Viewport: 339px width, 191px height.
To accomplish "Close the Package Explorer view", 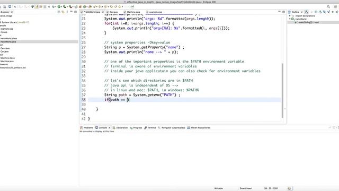I will click(x=12, y=12).
